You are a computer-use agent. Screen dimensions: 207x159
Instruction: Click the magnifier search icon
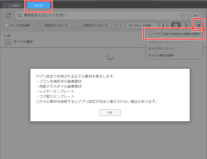point(19,15)
